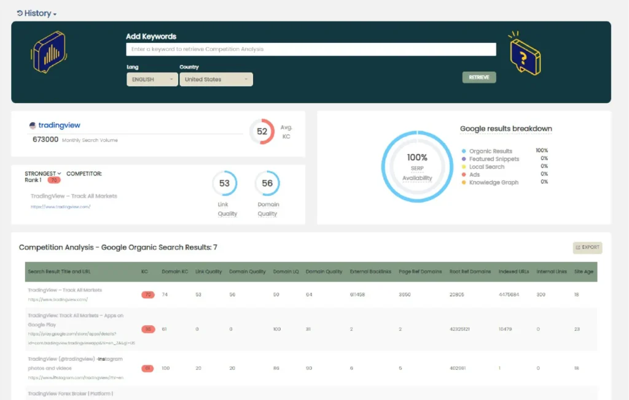
Task: Click the US flag icon beside tradingview
Action: point(33,125)
